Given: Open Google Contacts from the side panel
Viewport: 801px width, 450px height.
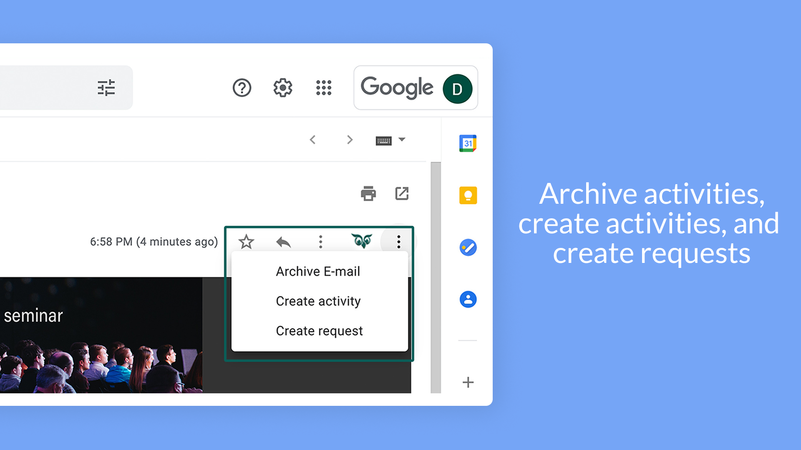Looking at the screenshot, I should click(468, 300).
